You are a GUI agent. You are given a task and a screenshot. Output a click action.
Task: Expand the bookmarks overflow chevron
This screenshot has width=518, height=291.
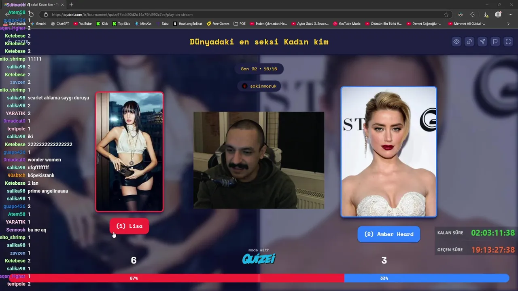(x=508, y=24)
